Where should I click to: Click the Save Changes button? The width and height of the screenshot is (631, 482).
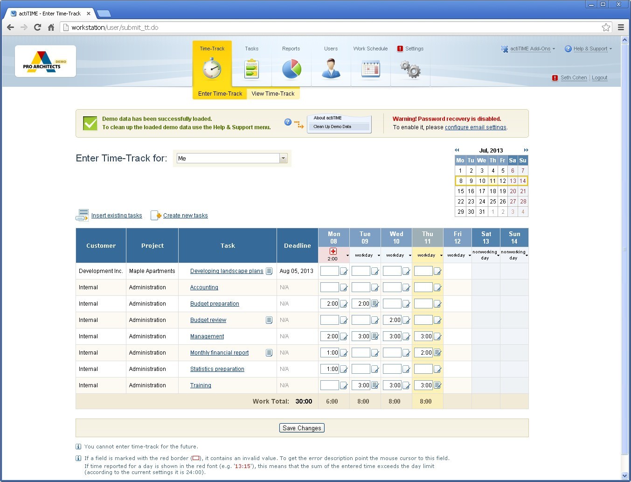coord(302,428)
